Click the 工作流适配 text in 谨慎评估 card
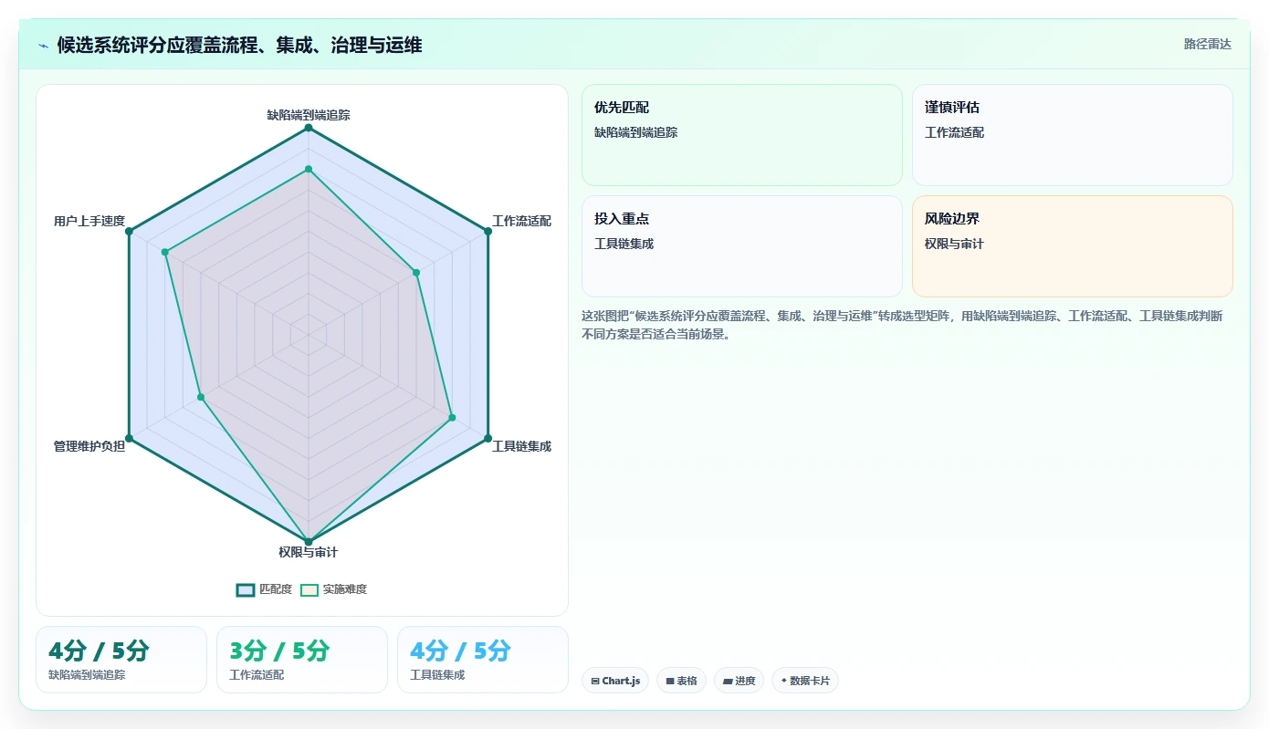The height and width of the screenshot is (729, 1269). click(954, 132)
